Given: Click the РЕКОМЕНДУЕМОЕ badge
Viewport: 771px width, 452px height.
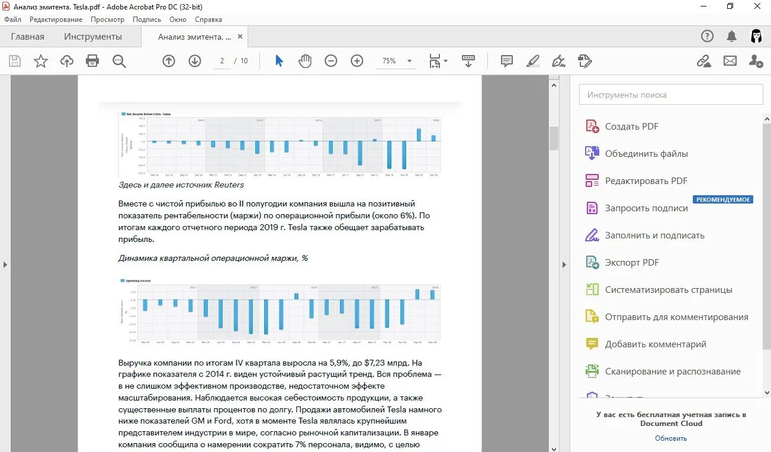Looking at the screenshot, I should click(723, 200).
